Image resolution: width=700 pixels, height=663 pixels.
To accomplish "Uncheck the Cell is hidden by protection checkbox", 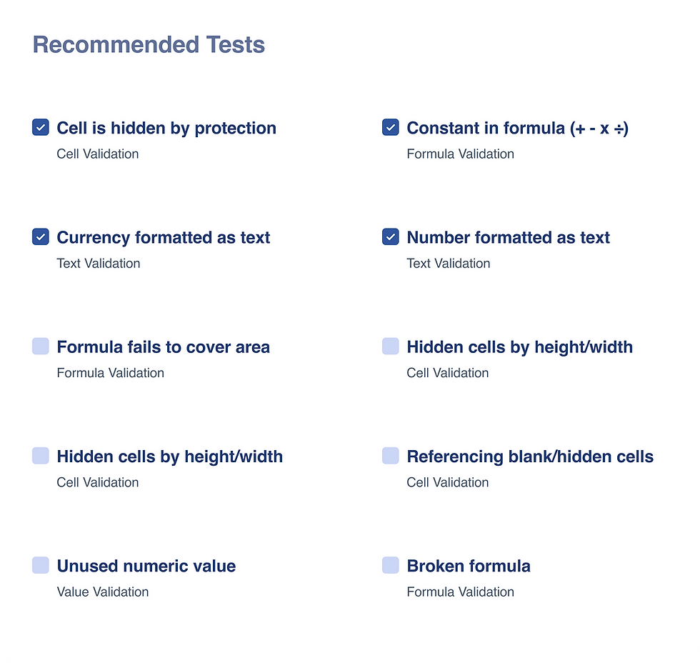I will [x=41, y=128].
